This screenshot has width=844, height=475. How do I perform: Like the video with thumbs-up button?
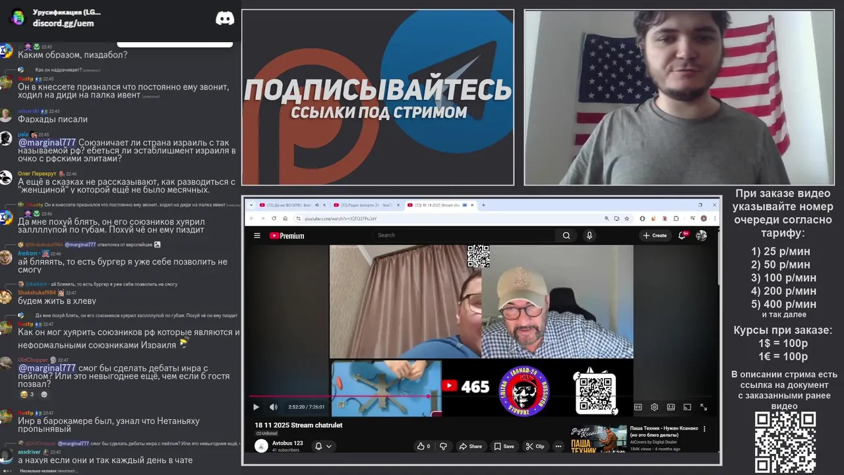click(423, 446)
